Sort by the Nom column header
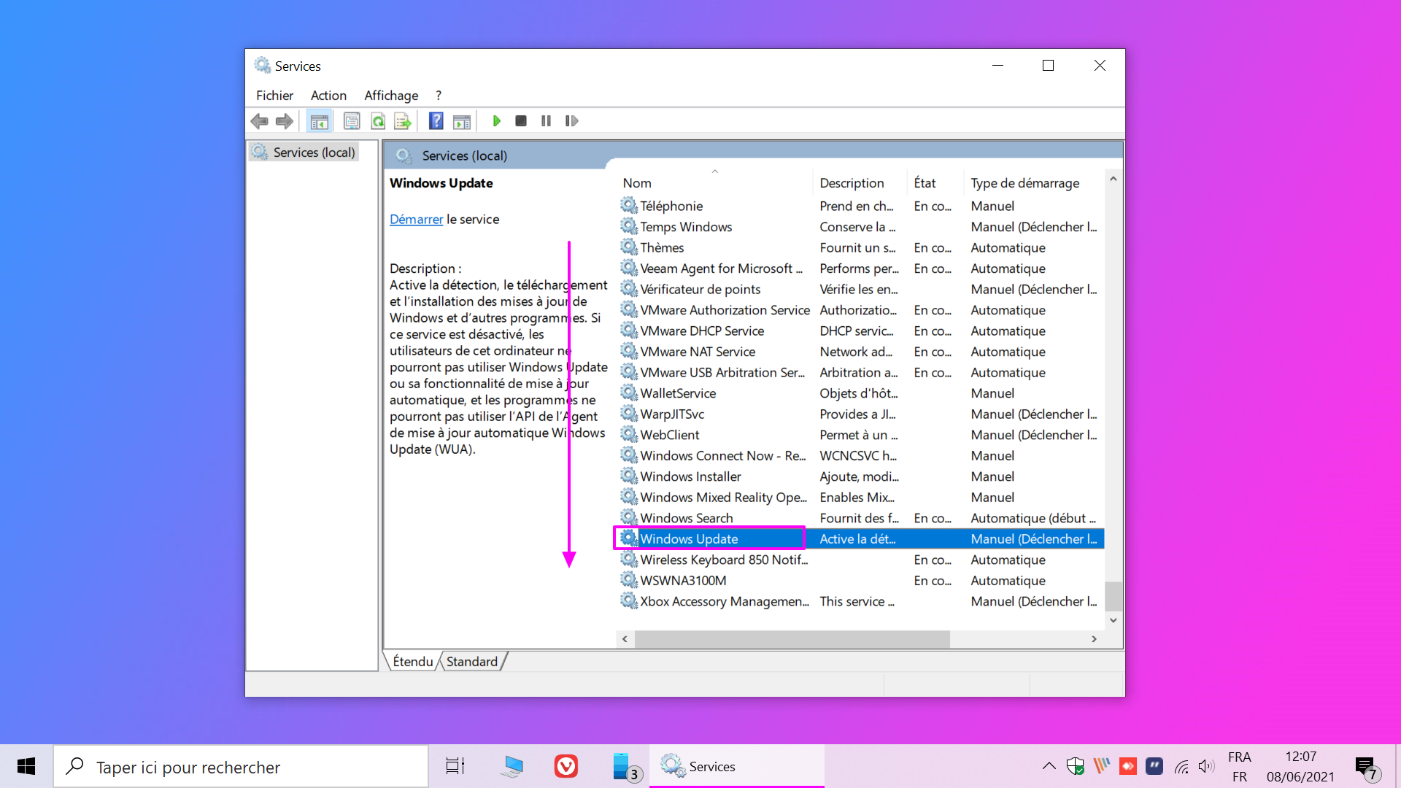1401x788 pixels. pos(637,183)
